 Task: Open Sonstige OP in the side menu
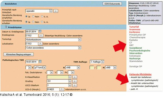[x=136, y=66]
